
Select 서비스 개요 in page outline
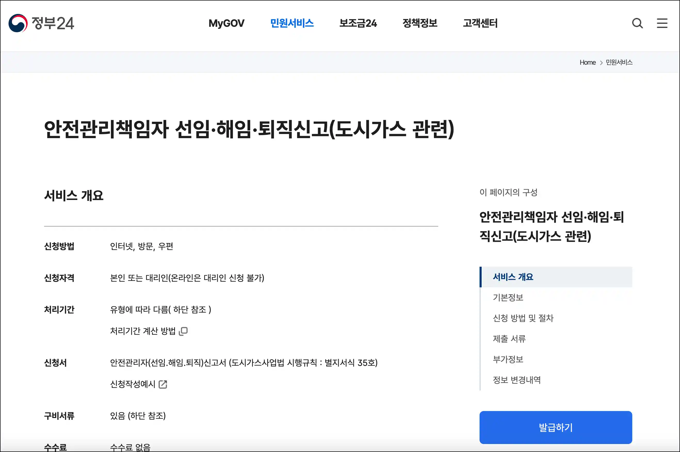(556, 277)
